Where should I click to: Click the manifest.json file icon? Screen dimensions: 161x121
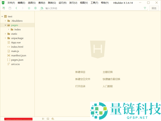coord(9,56)
